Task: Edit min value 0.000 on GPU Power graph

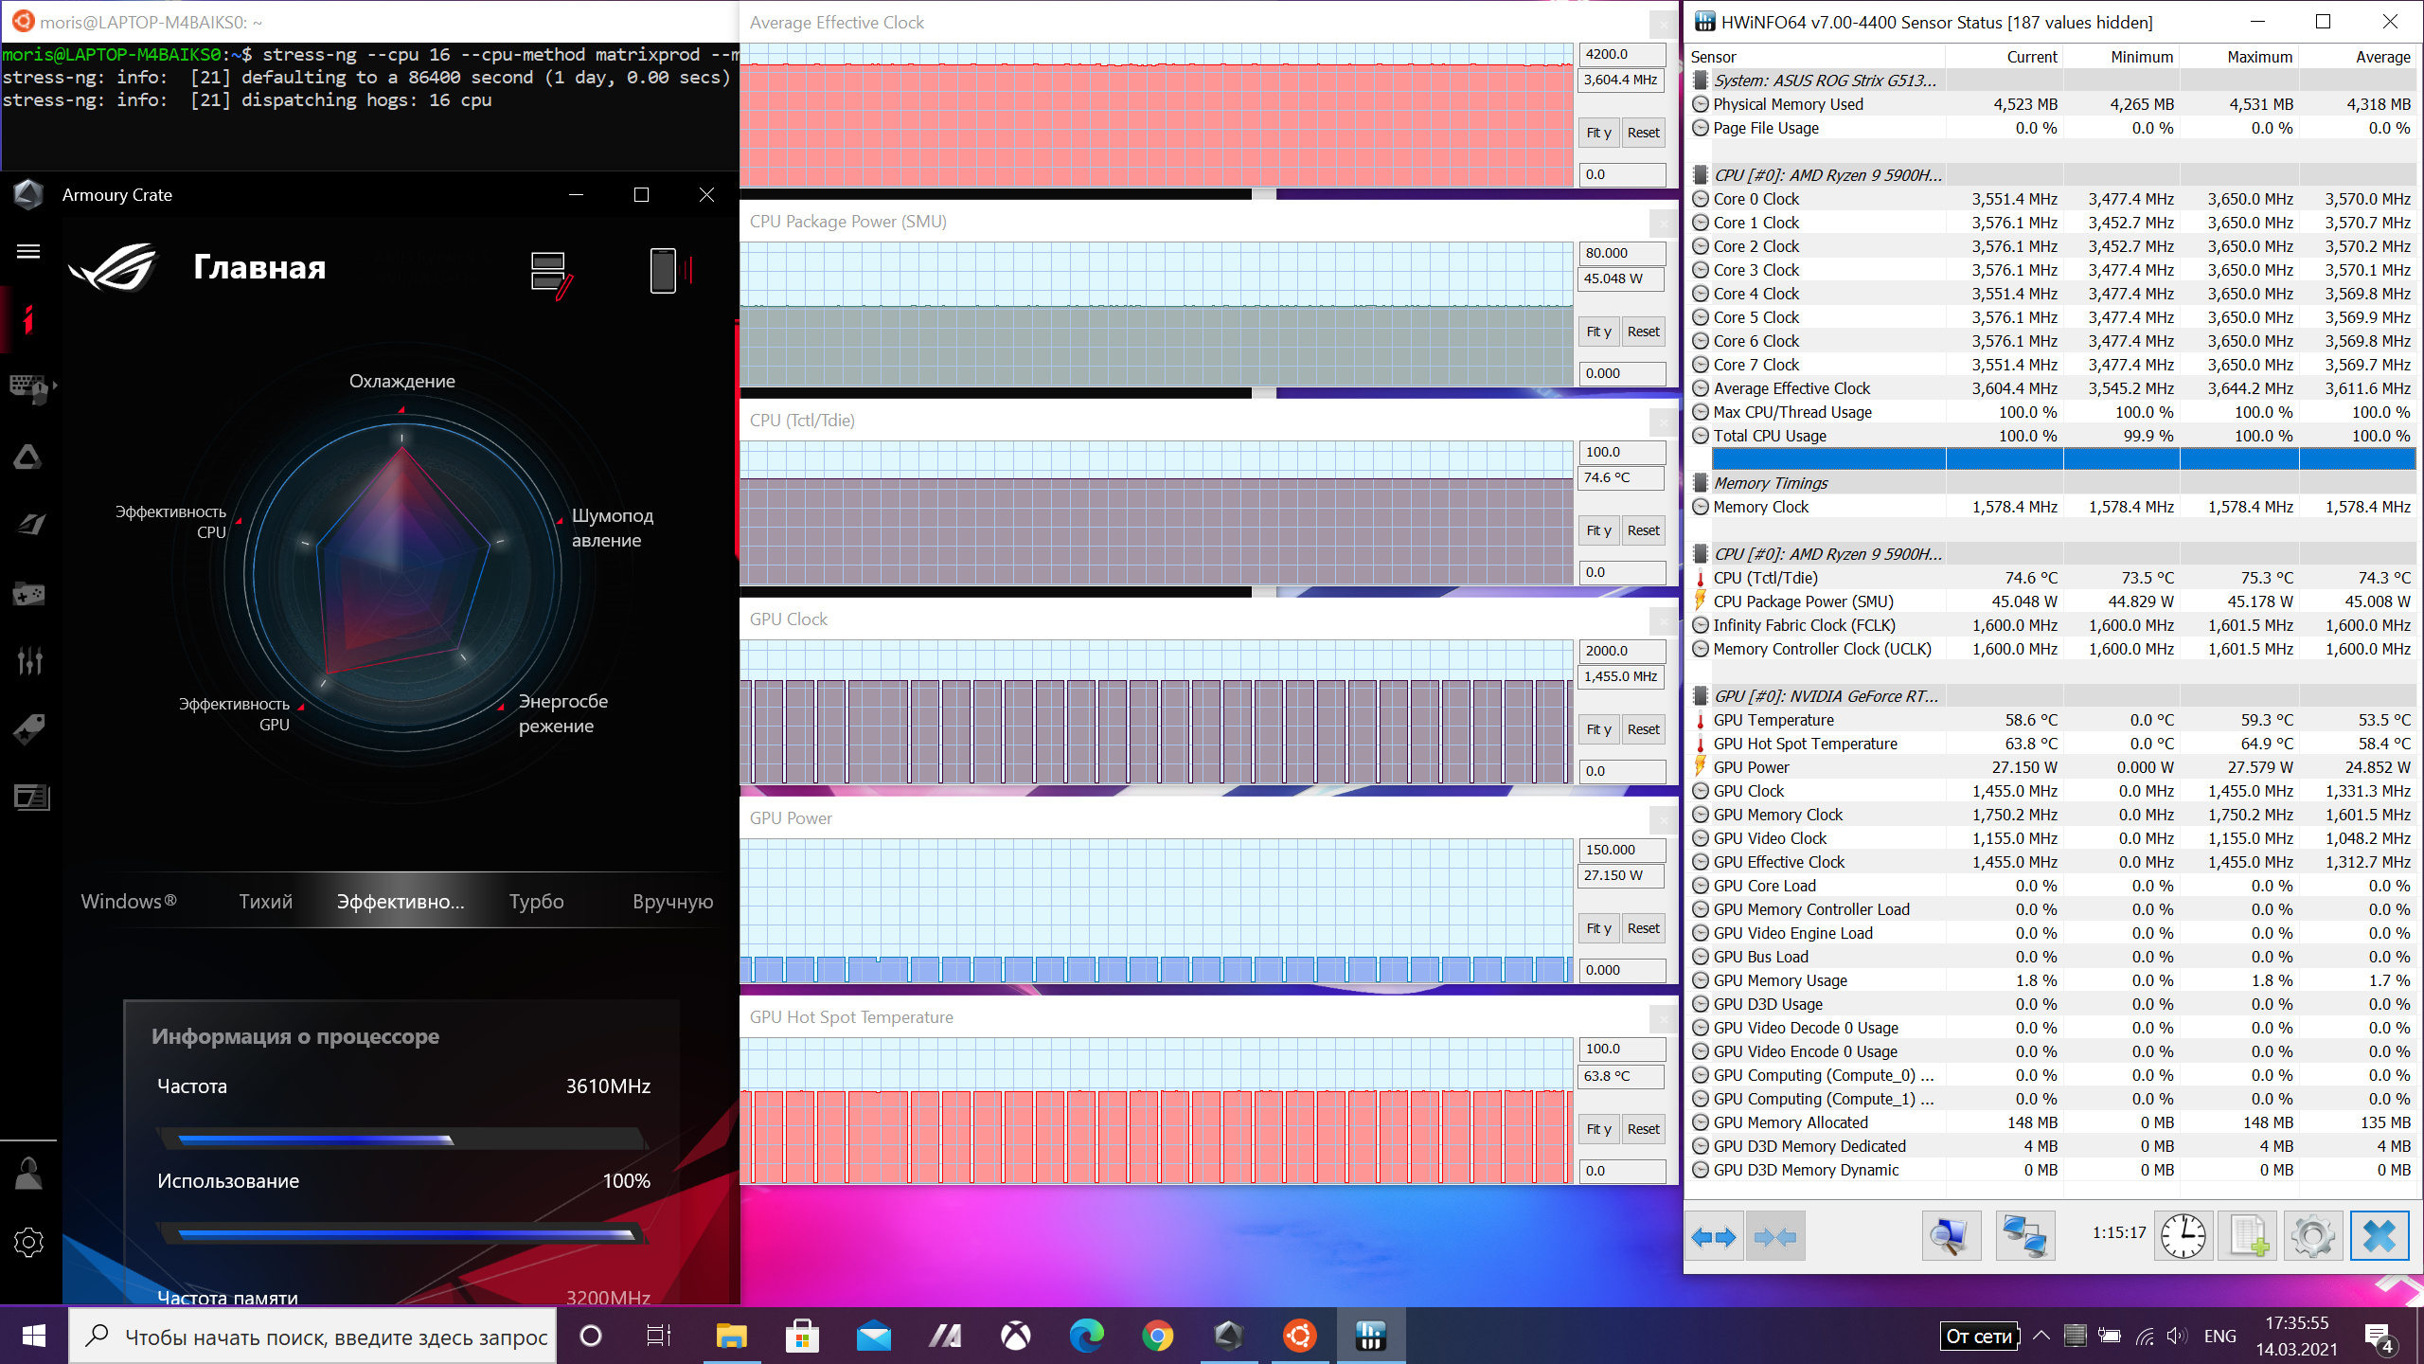Action: pos(1622,970)
